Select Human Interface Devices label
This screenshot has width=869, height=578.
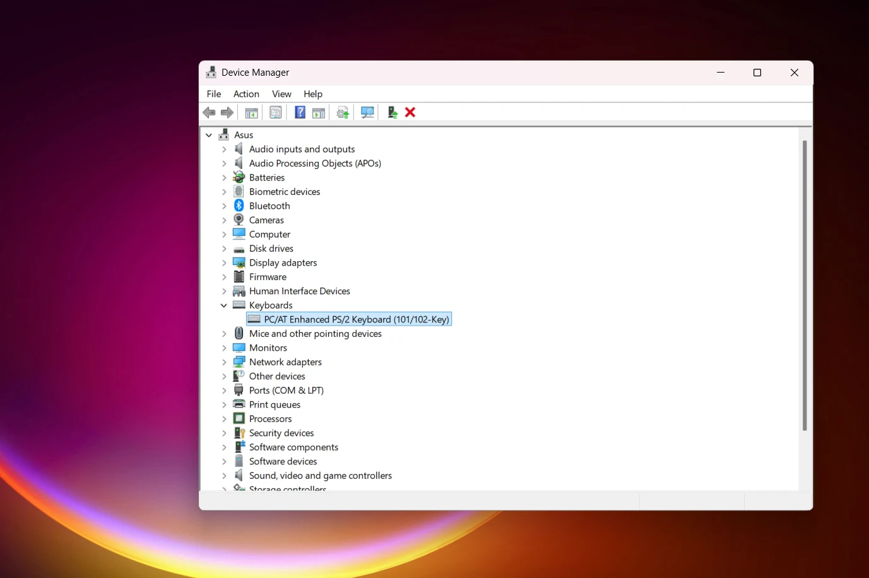300,291
